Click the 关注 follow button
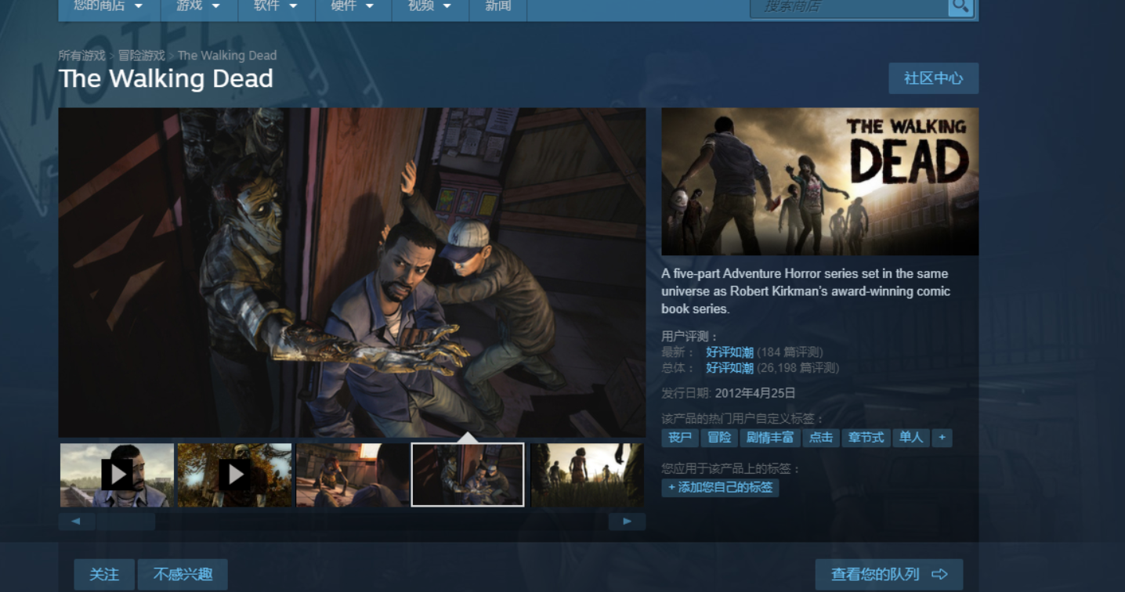Viewport: 1125px width, 592px height. pos(104,574)
